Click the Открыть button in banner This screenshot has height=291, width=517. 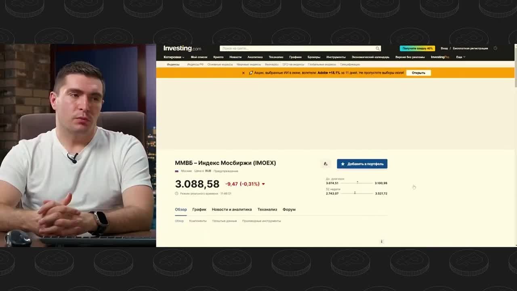(418, 73)
